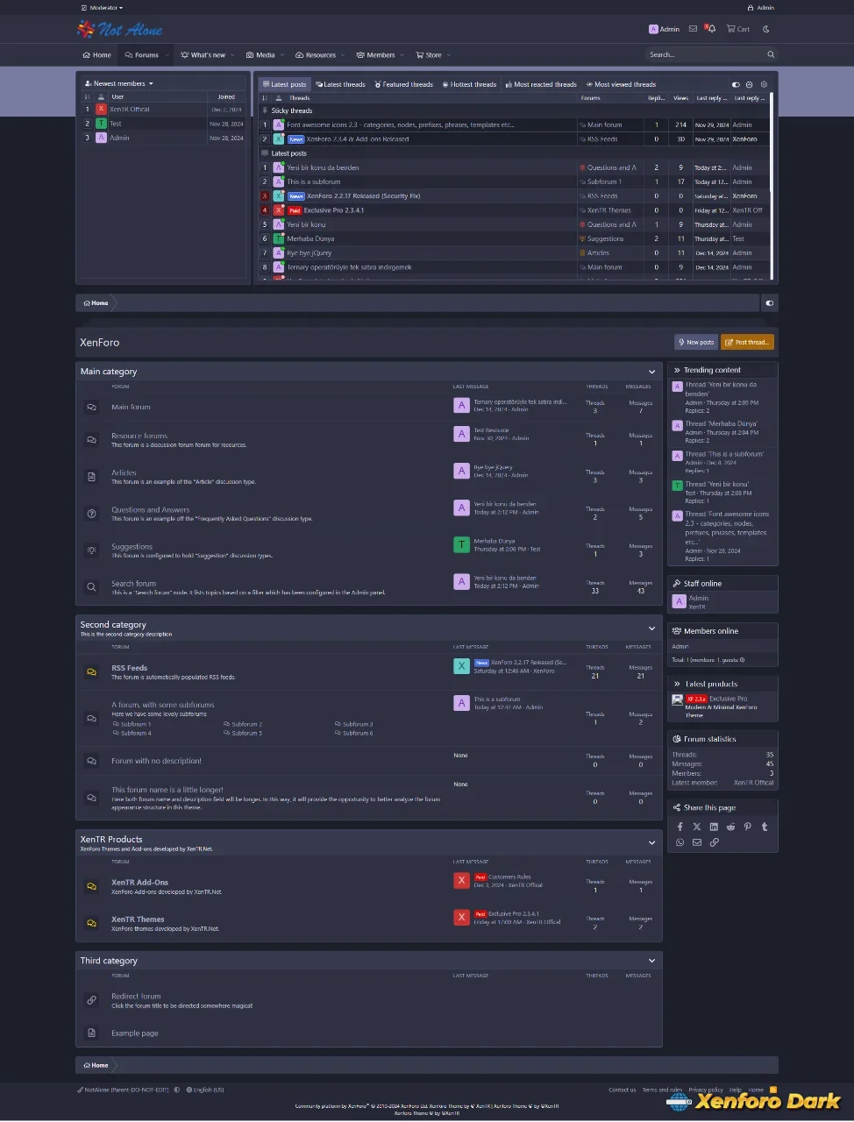The height and width of the screenshot is (1122, 854).
Task: Open the RSS Feeds forum link
Action: pos(129,668)
